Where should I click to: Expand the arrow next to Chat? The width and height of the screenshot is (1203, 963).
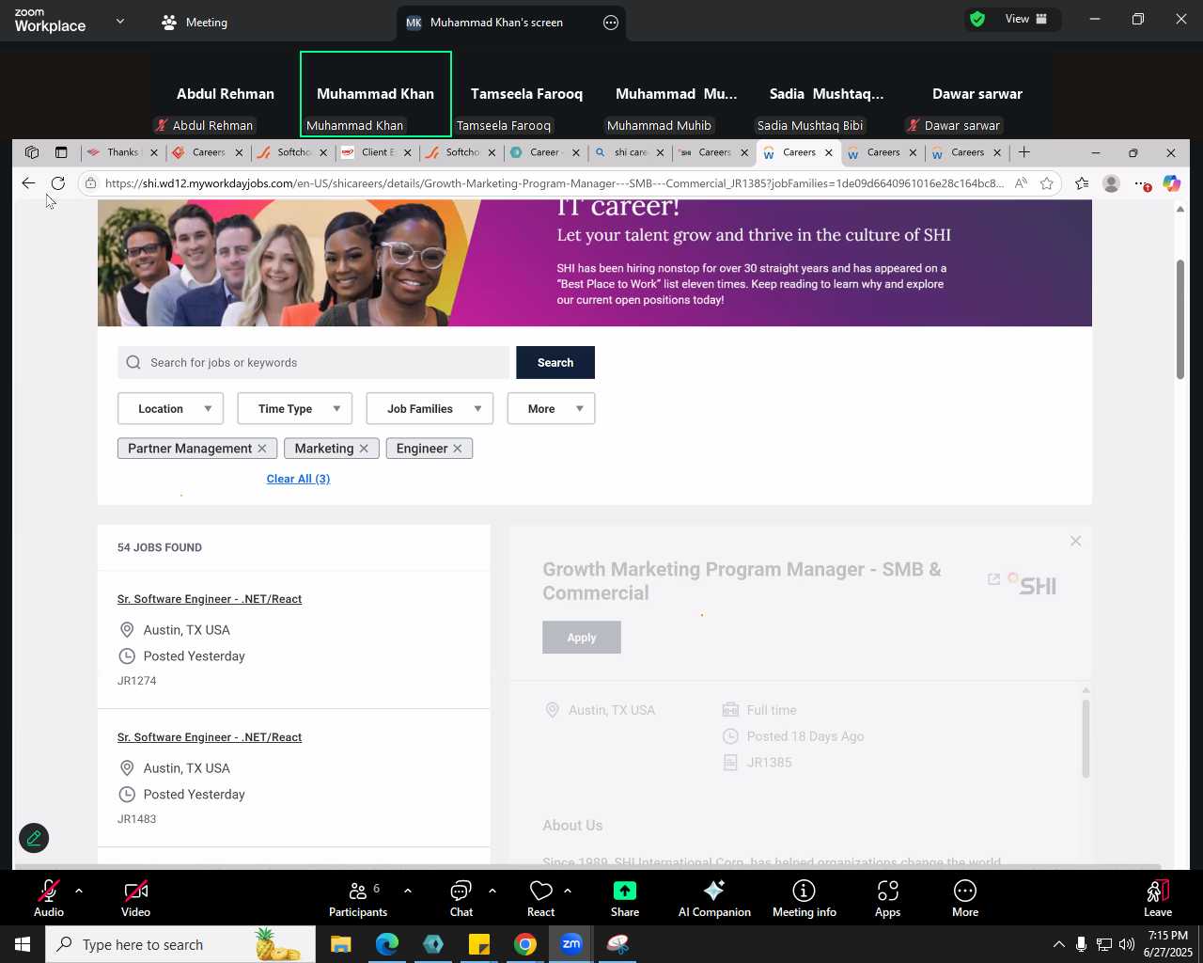(x=492, y=890)
